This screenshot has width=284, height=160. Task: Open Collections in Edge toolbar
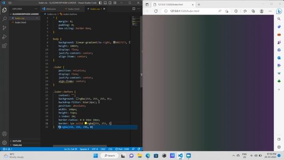(253, 11)
